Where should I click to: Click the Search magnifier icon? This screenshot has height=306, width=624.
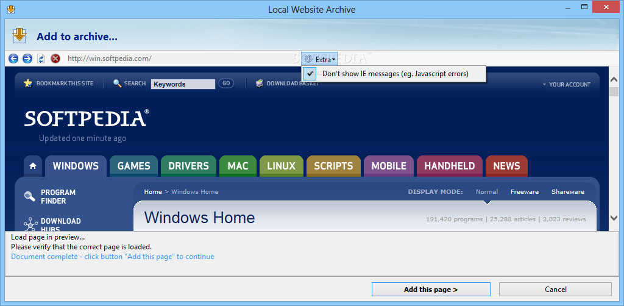(x=118, y=84)
